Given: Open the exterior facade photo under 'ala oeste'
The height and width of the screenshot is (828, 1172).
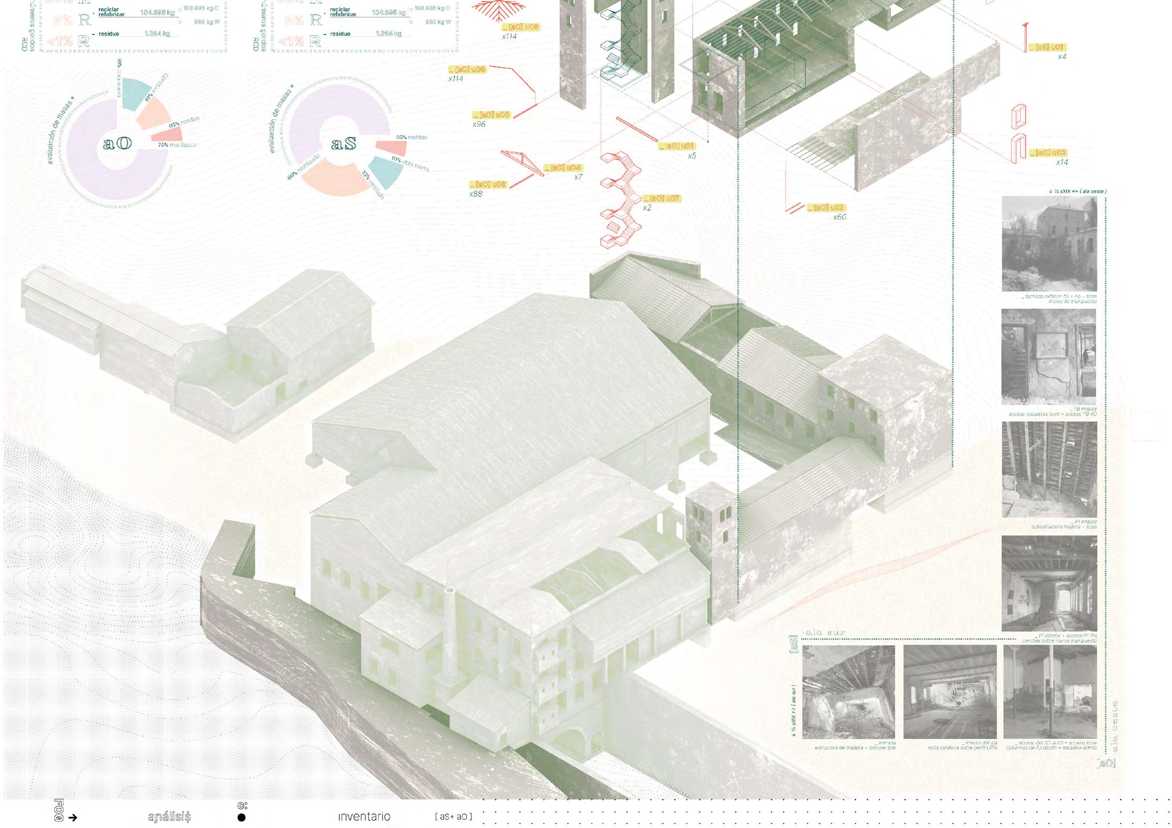Looking at the screenshot, I should coord(1049,243).
